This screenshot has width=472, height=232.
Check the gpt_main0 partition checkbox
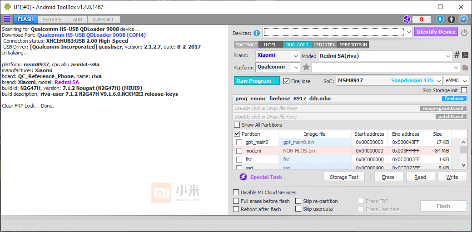(x=239, y=142)
